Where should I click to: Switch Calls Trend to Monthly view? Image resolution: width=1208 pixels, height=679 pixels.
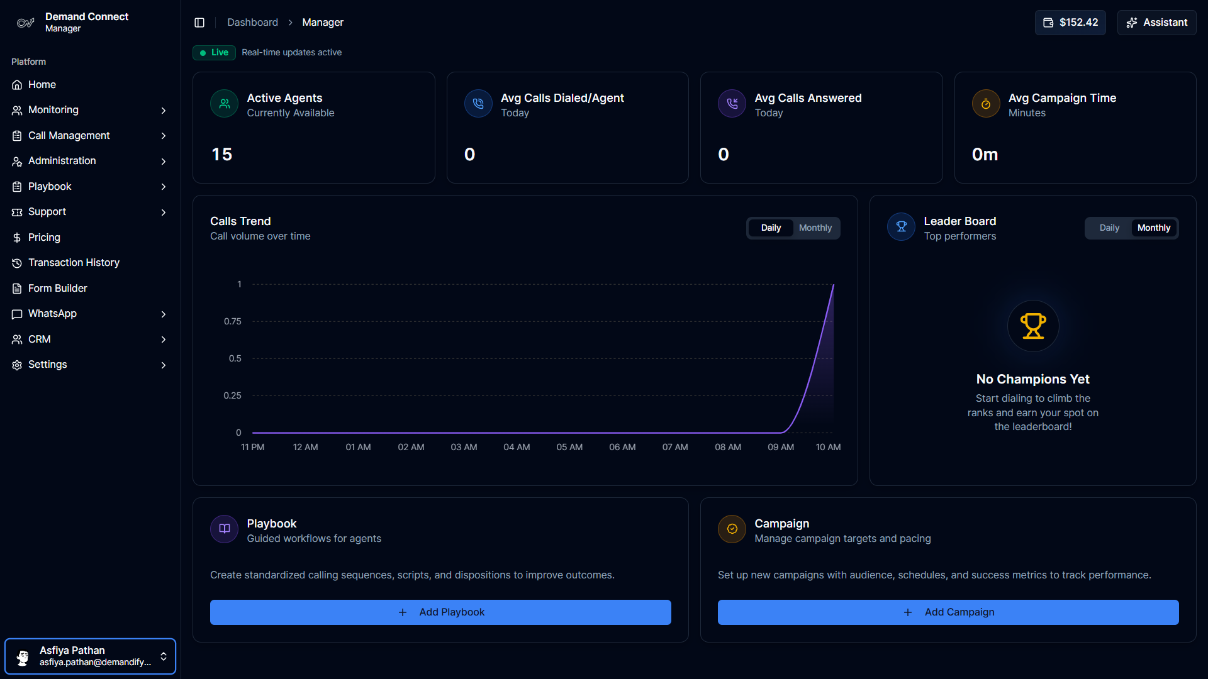[x=815, y=228]
